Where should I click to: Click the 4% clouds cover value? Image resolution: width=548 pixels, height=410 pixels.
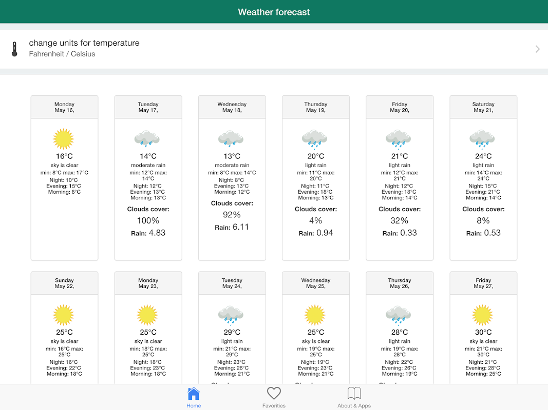tap(316, 221)
